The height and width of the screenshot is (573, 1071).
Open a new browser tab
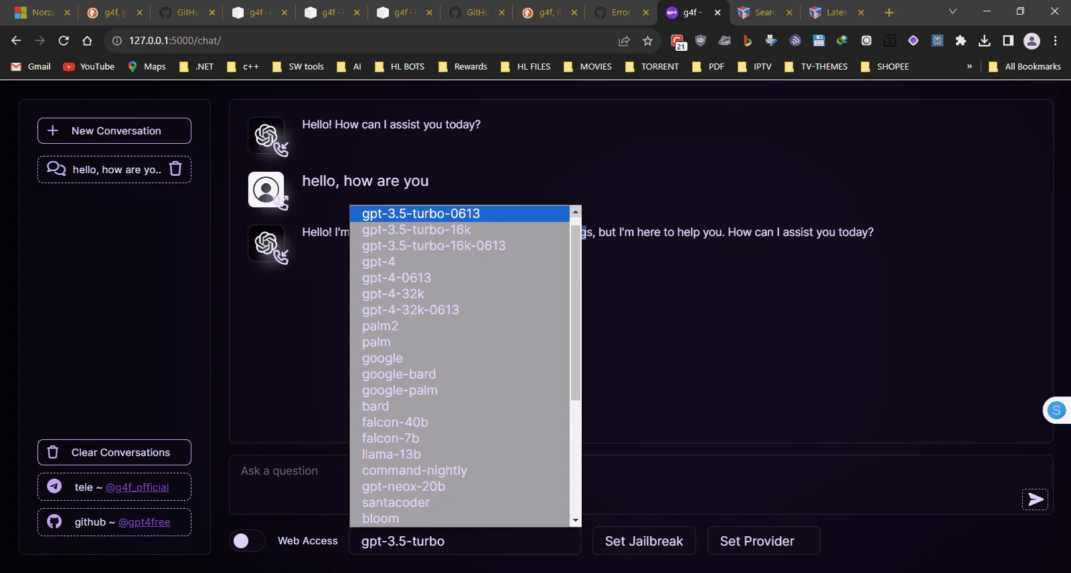coord(889,12)
